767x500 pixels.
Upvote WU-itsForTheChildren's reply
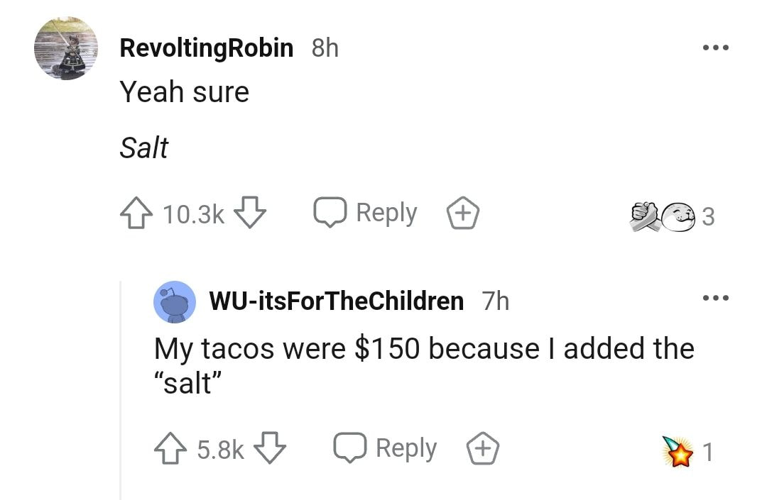[x=172, y=449]
